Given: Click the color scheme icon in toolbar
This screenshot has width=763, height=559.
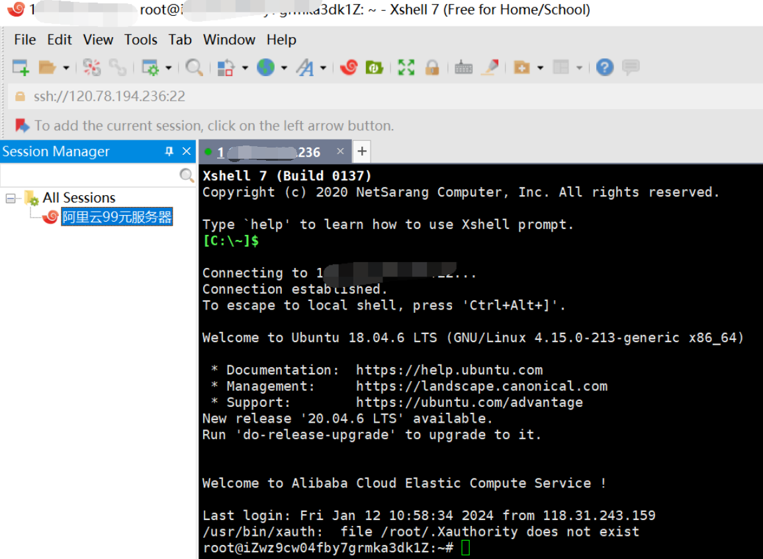Looking at the screenshot, I should click(226, 67).
